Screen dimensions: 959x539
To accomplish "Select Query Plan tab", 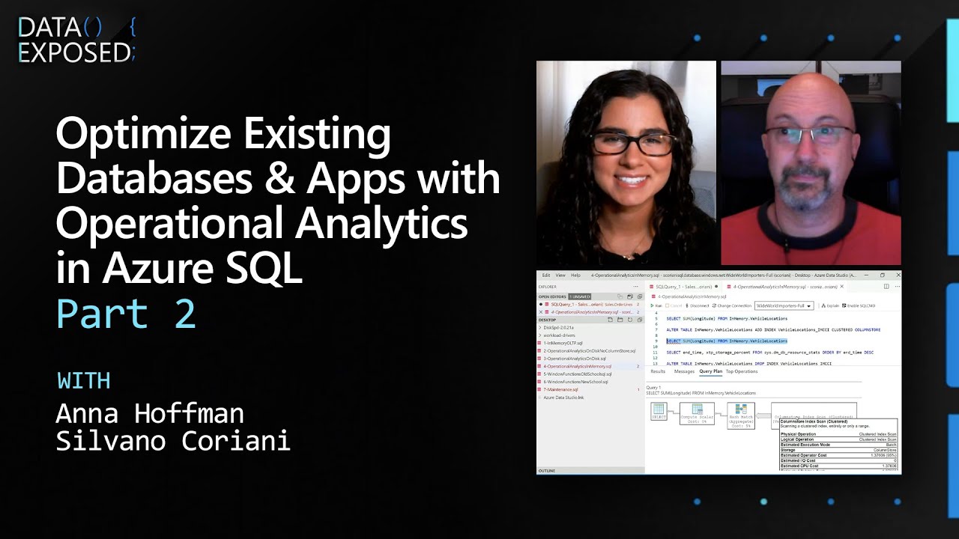I will (x=711, y=371).
